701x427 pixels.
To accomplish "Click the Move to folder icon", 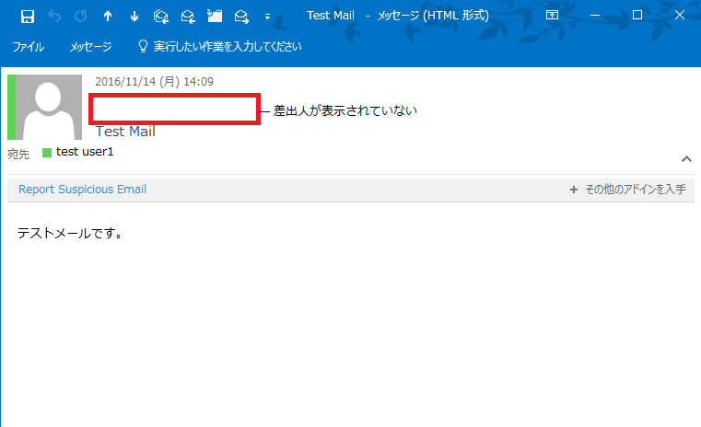I will click(215, 16).
